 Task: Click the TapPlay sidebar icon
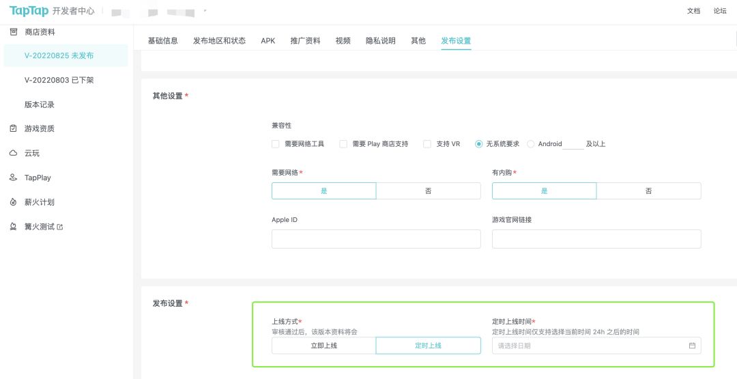tap(13, 178)
